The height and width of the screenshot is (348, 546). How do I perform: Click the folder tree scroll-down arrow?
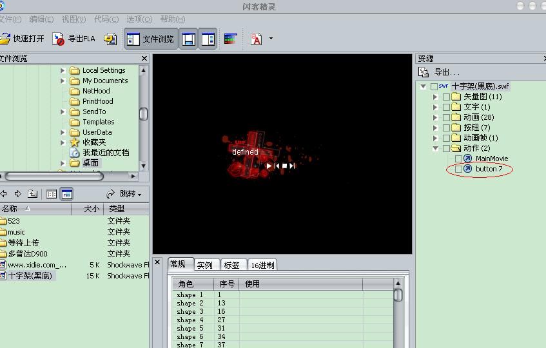click(x=143, y=166)
